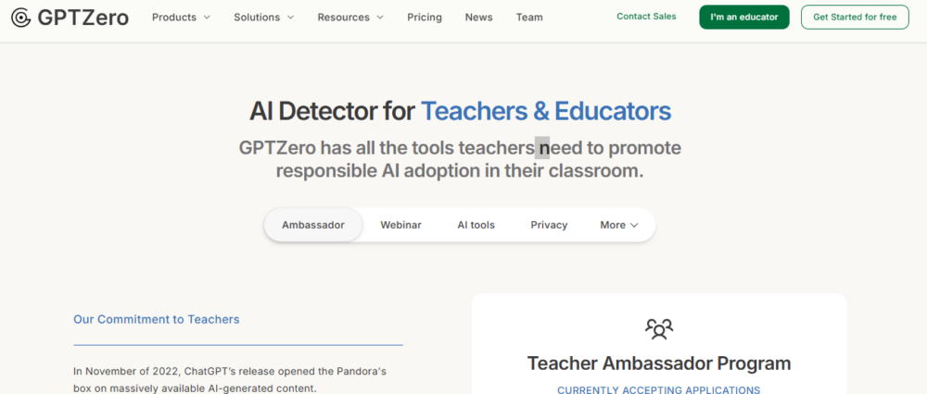Click the I'm an educator button
The width and height of the screenshot is (927, 394).
pyautogui.click(x=744, y=17)
